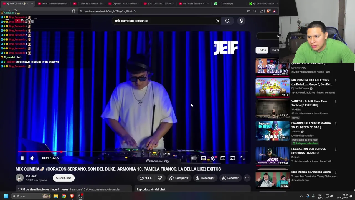Open options for REGGAETON OLD SCHOOL SESSIONS
The height and width of the screenshot is (200, 355).
point(336,149)
